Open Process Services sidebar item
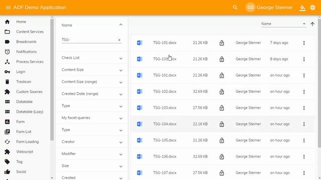321x180 pixels. (30, 61)
